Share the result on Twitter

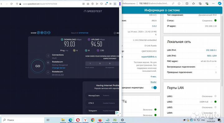[42, 33]
